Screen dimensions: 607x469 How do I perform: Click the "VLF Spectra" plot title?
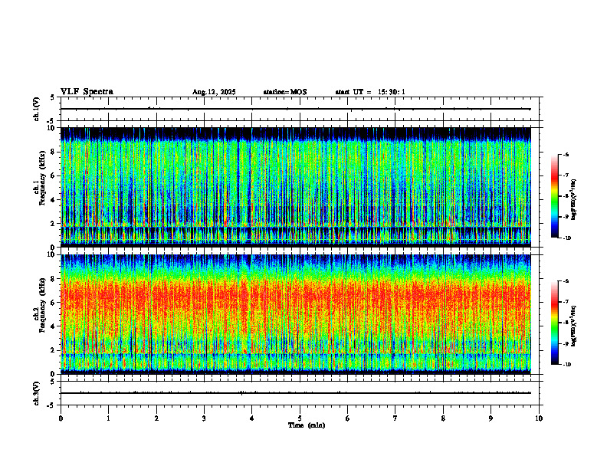click(87, 92)
